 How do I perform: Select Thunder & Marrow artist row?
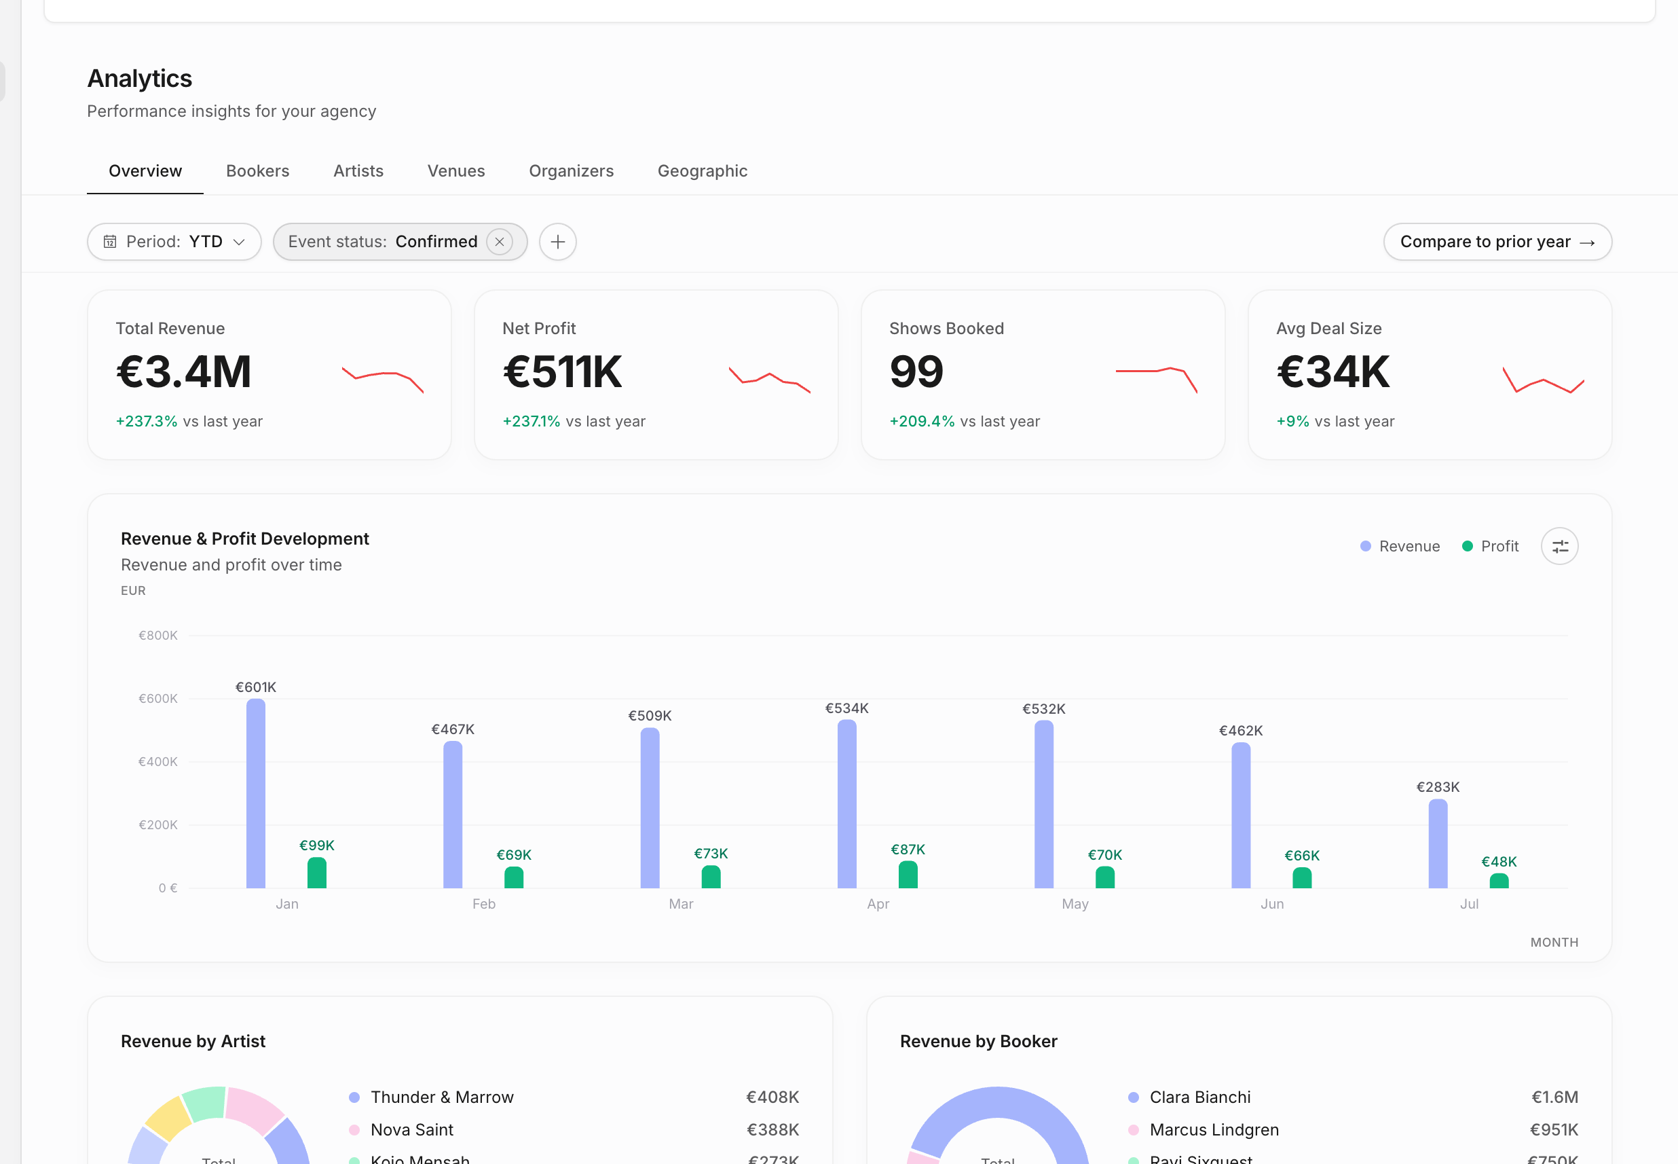pos(574,1097)
